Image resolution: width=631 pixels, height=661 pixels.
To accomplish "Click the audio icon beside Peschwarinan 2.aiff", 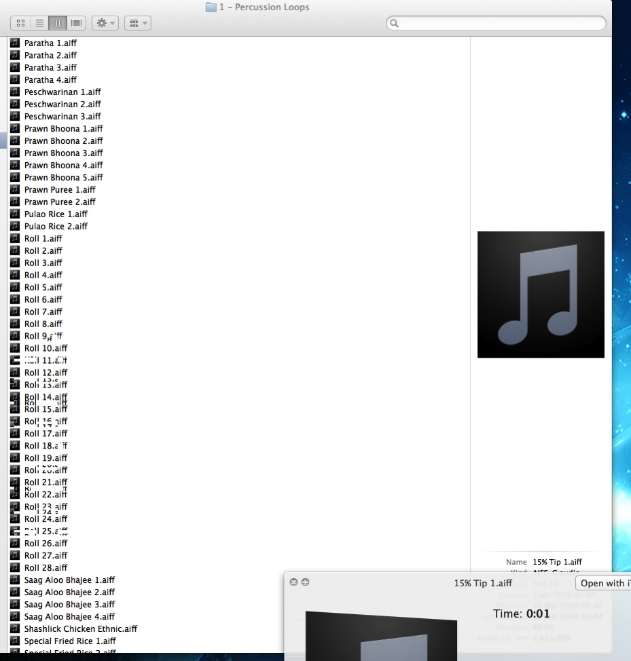I will [x=15, y=104].
